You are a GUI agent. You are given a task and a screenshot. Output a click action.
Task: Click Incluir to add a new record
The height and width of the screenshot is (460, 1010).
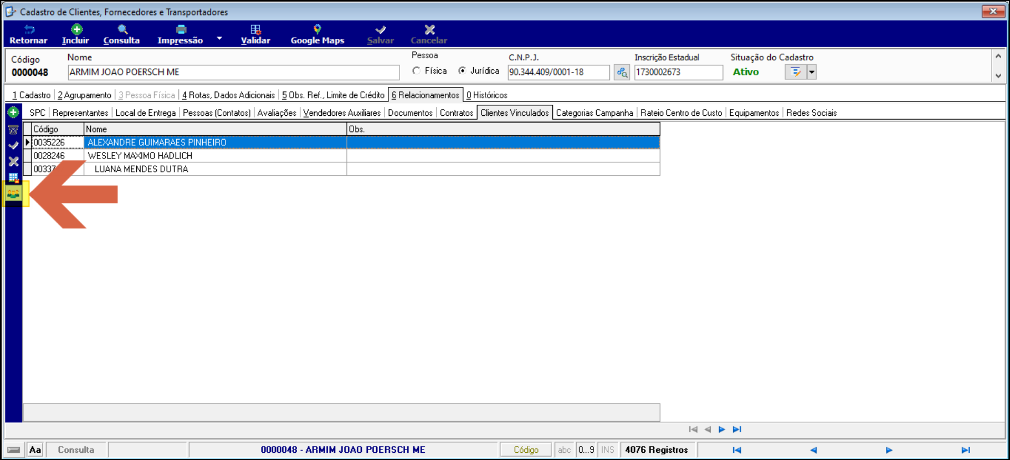75,34
